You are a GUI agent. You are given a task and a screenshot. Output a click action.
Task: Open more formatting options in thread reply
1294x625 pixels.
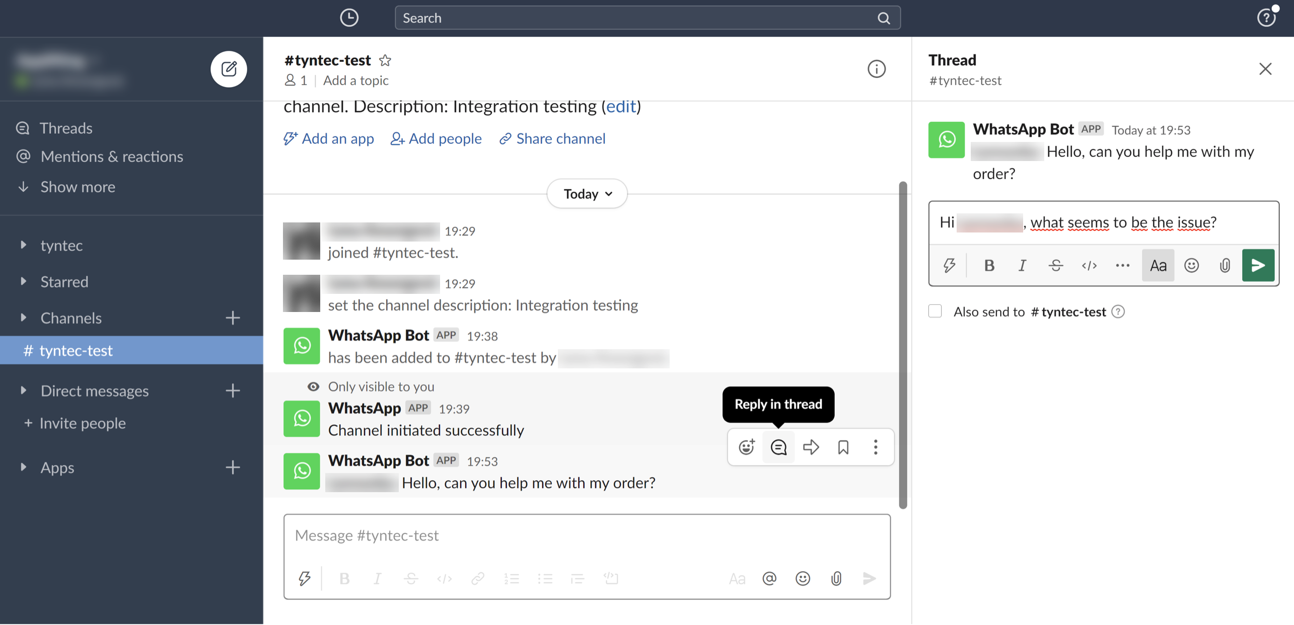click(1122, 265)
